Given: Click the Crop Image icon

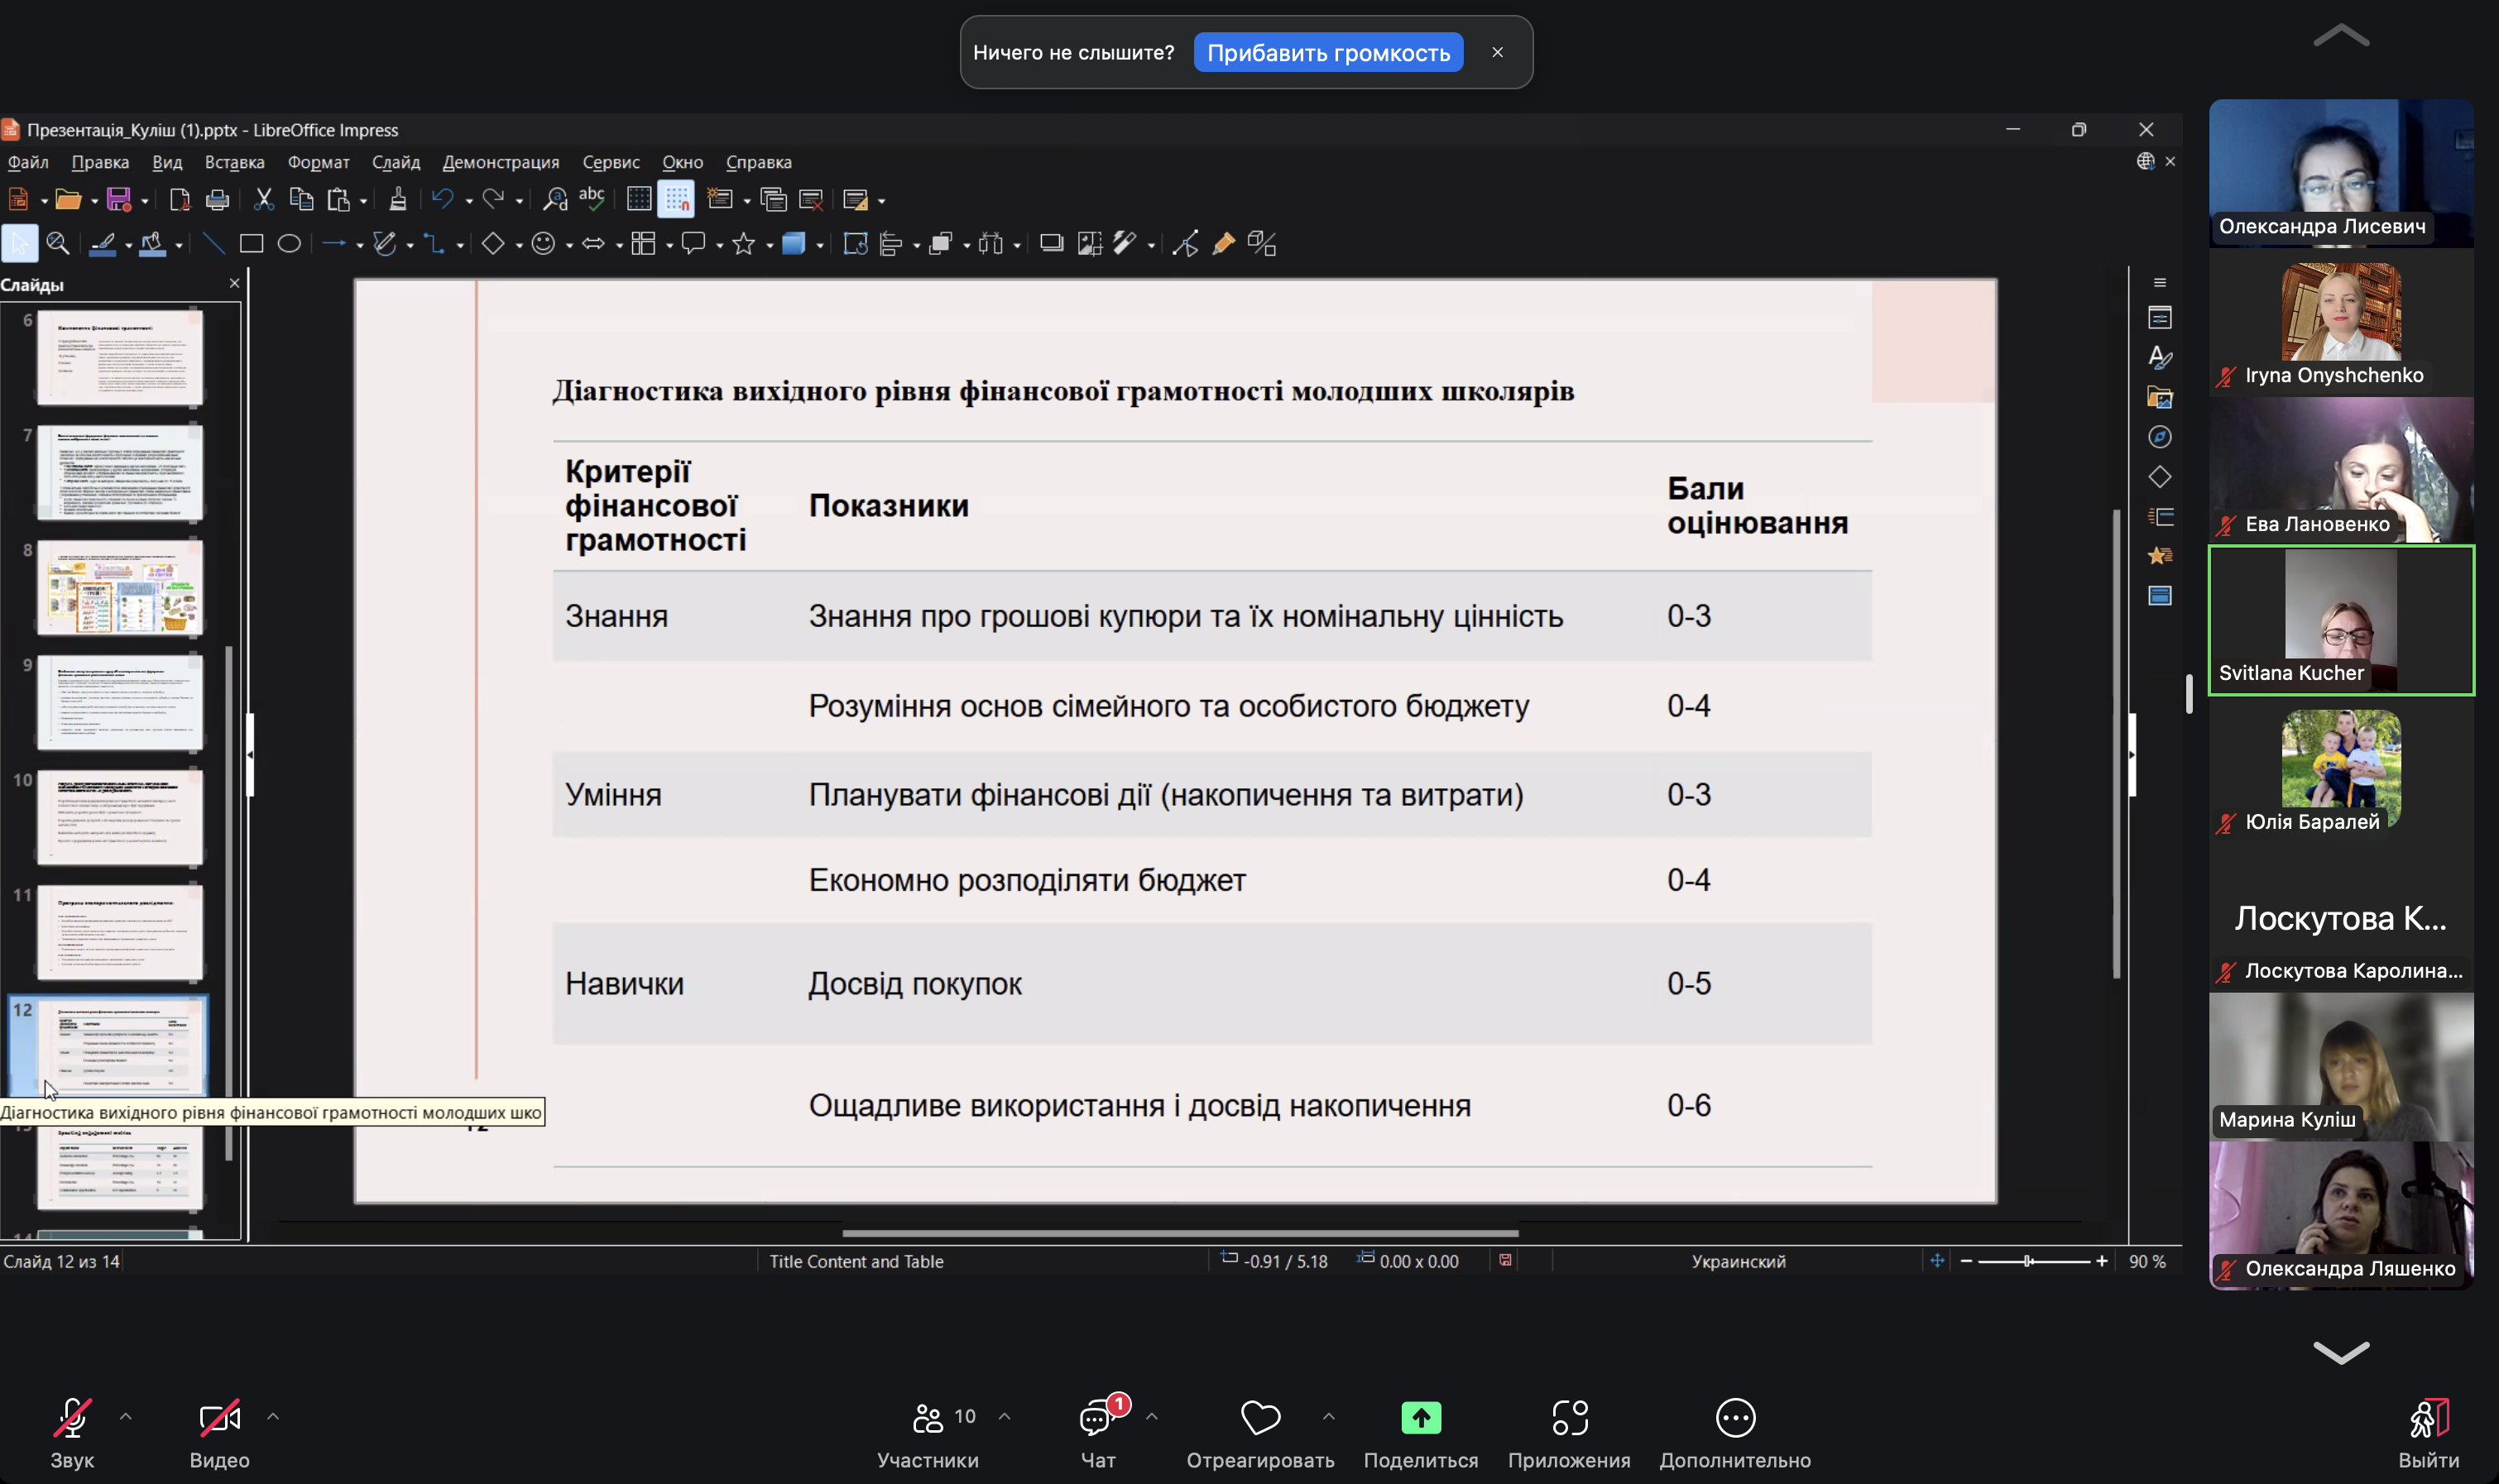Looking at the screenshot, I should [x=1090, y=243].
